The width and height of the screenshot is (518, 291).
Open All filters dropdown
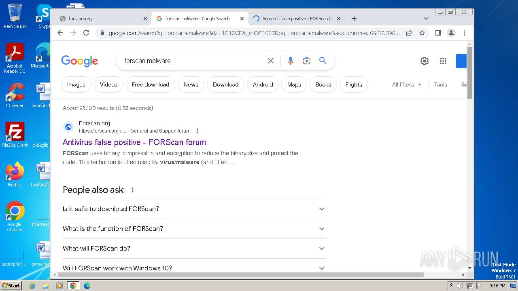(x=407, y=84)
